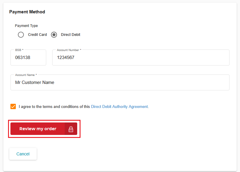The width and height of the screenshot is (240, 172).
Task: Click into the BSB input field
Action: [28, 58]
